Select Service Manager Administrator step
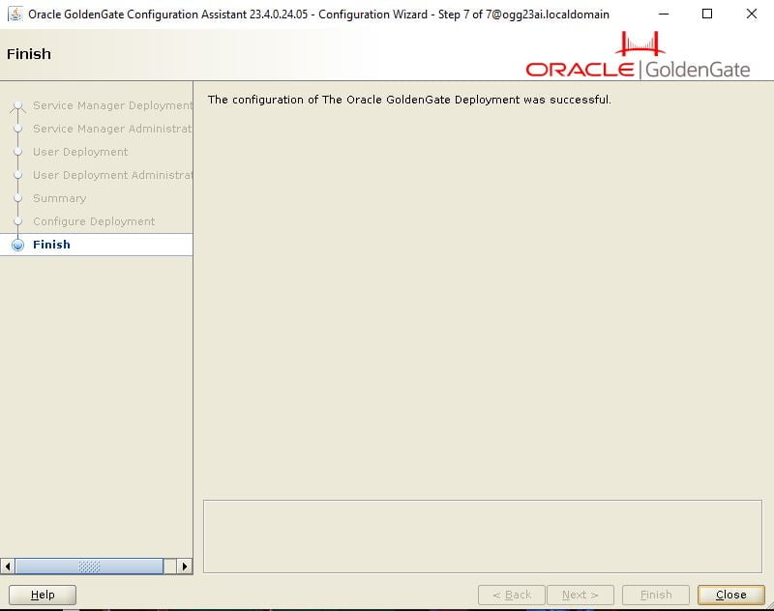 [112, 129]
